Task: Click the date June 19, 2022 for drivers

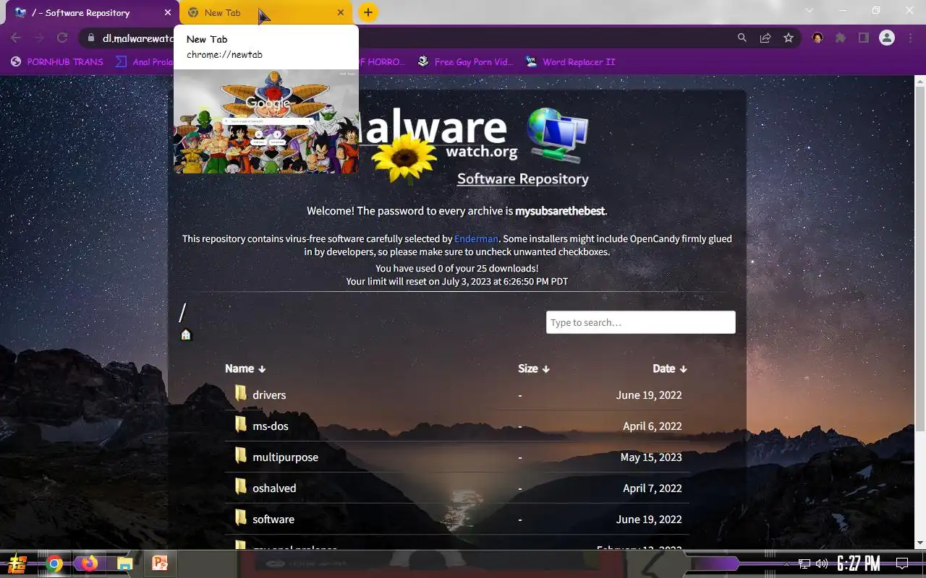Action: (x=649, y=395)
